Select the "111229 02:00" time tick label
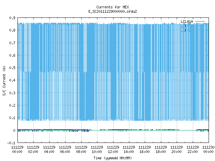This screenshot has height=161, width=215. coord(33,150)
